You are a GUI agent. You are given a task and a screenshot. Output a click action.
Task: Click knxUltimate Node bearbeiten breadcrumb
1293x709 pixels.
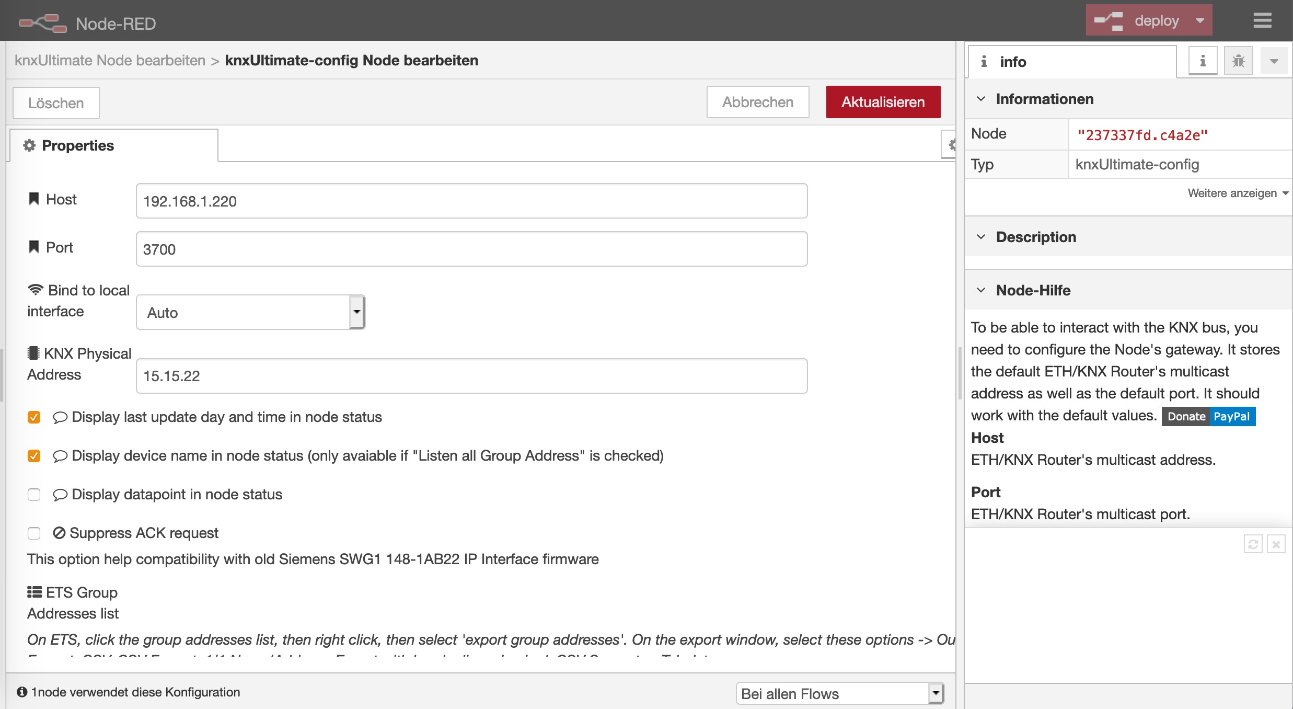click(x=110, y=60)
